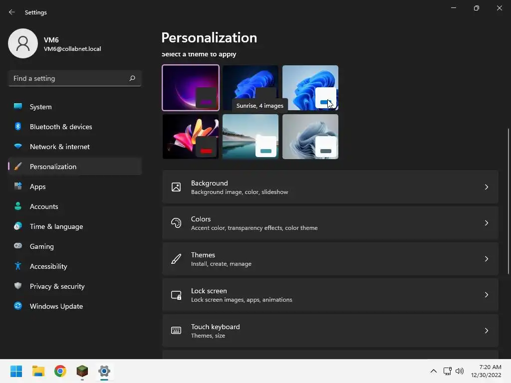
Task: Click the Find a setting field
Action: tap(75, 78)
